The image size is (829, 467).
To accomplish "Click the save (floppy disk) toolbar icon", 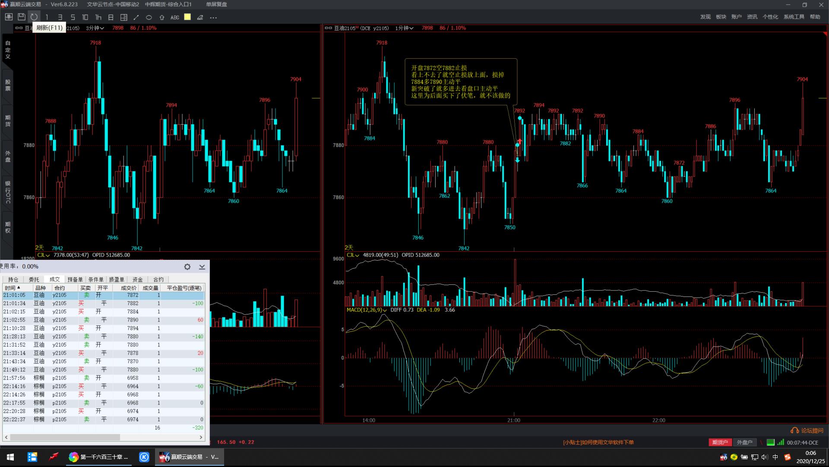I will coord(21,17).
